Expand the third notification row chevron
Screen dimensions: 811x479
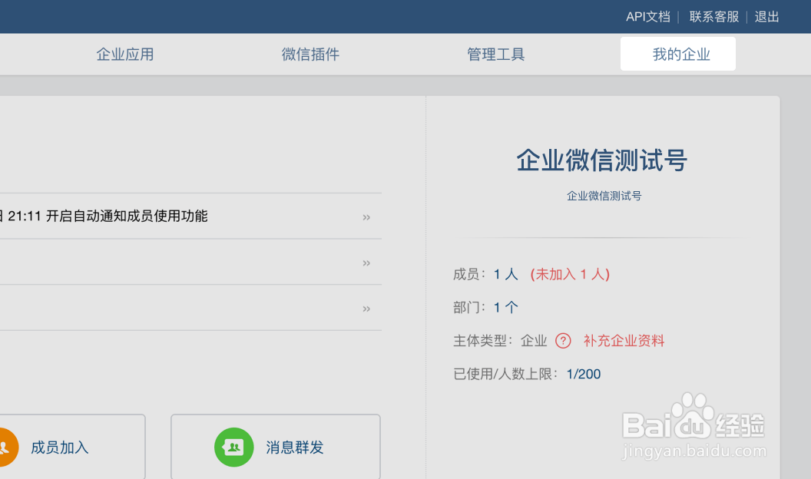tap(366, 309)
